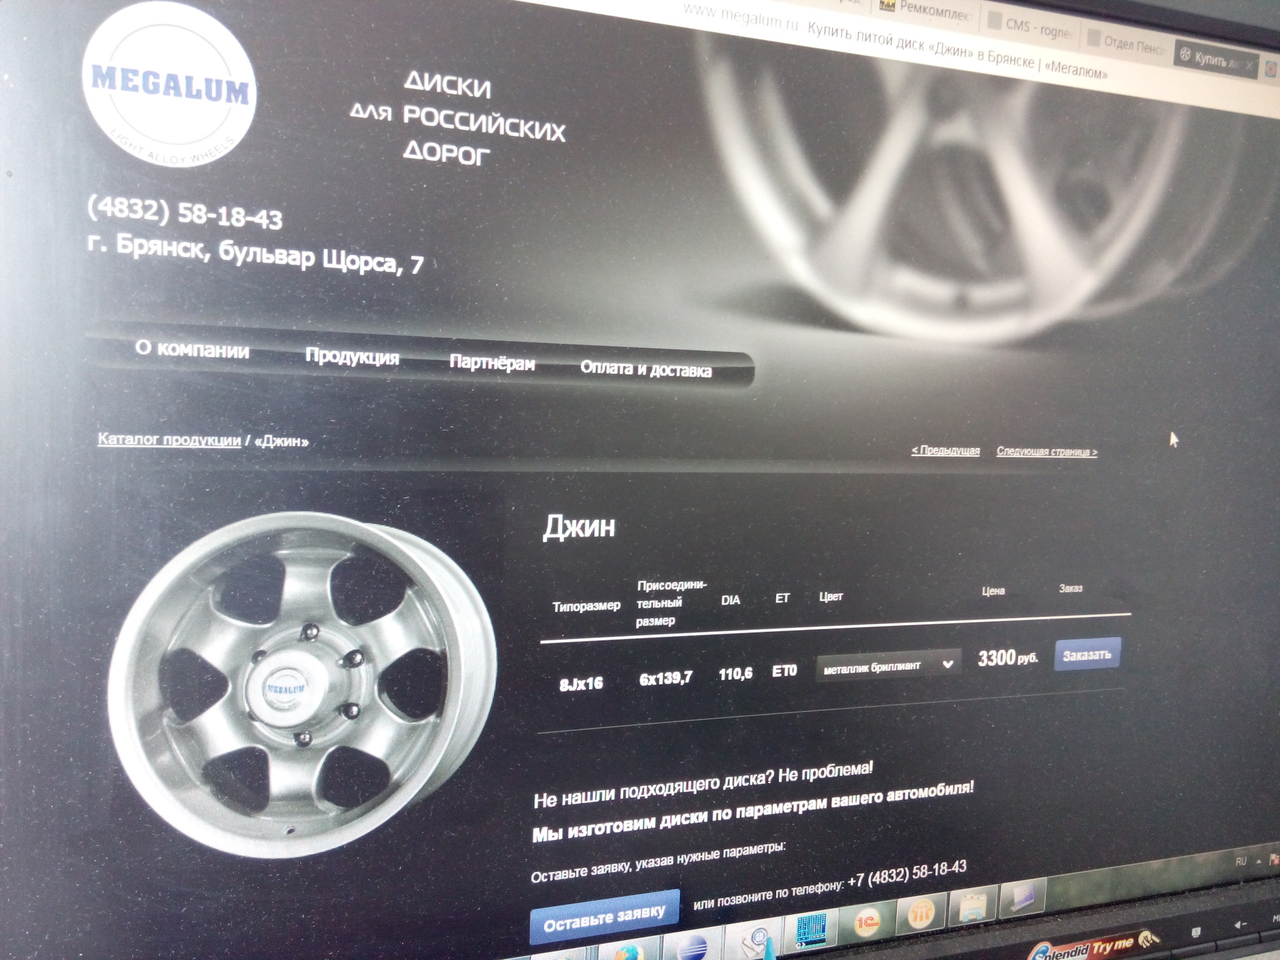Click the Присоединительный размер column header

670,603
